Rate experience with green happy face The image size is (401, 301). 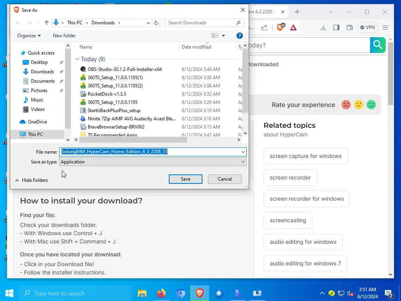[371, 105]
